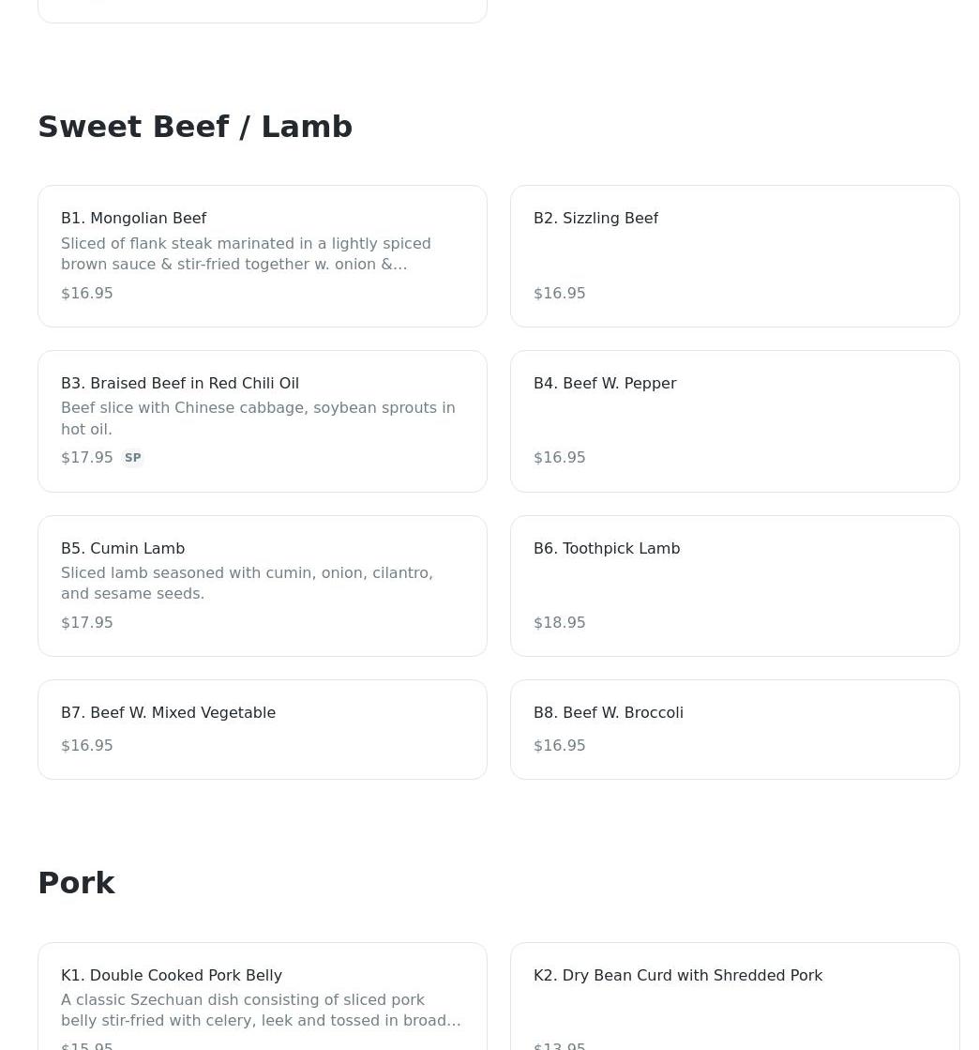Screen dimensions: 979x1050
Task: Select the B5. Cumin Lamb card
Action: click(263, 586)
